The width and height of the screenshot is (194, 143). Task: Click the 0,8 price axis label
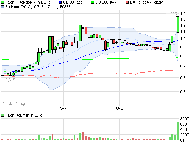[x=183, y=56]
